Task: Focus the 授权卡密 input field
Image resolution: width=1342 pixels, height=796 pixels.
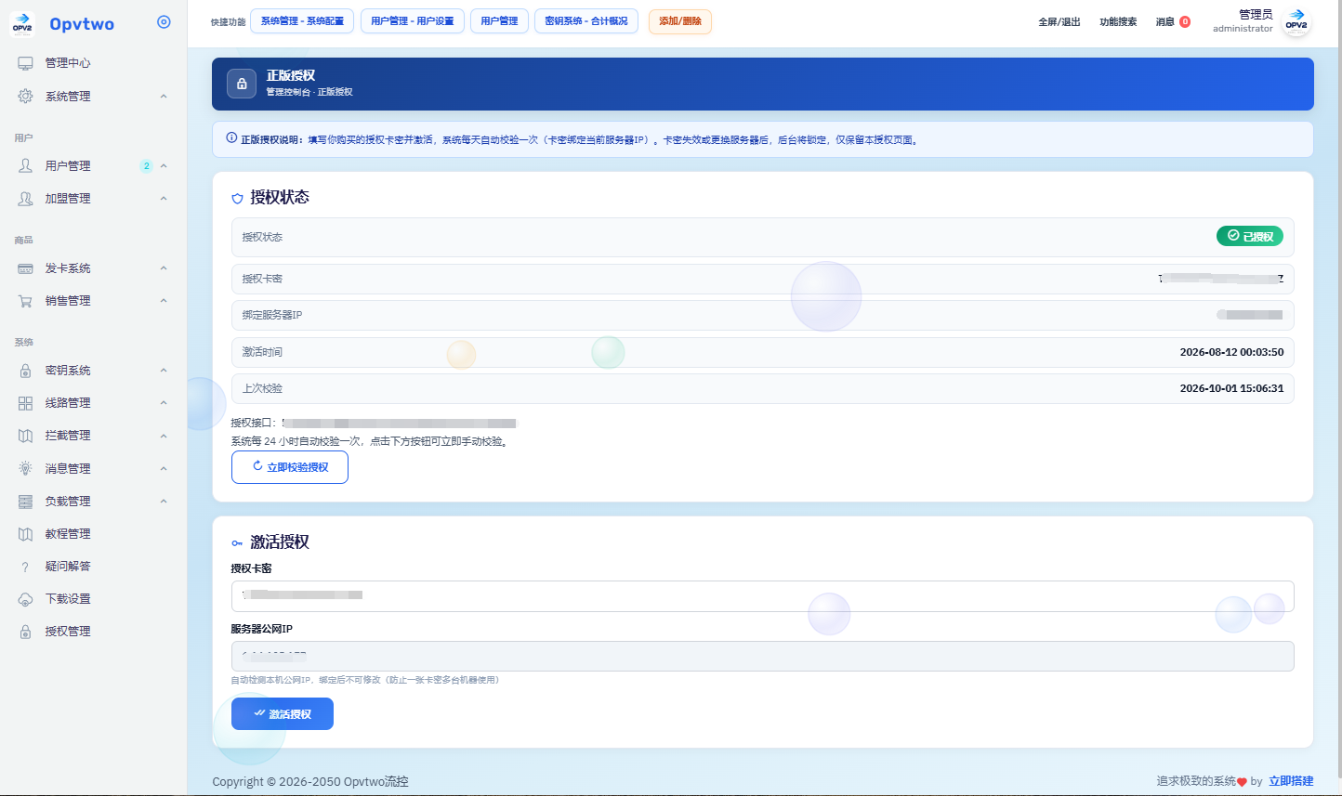Action: 762,596
